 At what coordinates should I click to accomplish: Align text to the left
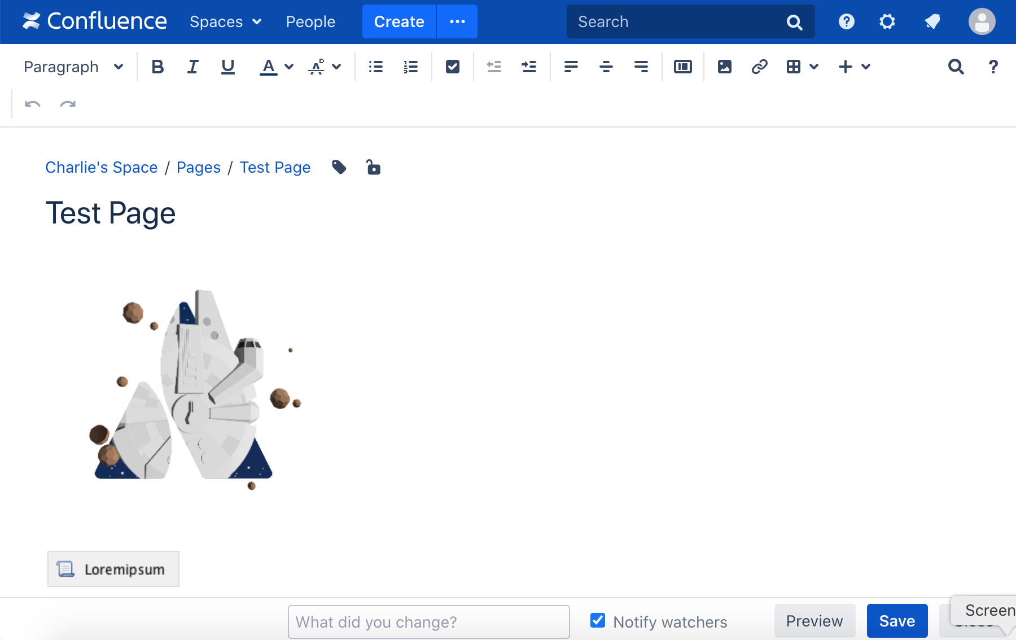(571, 67)
